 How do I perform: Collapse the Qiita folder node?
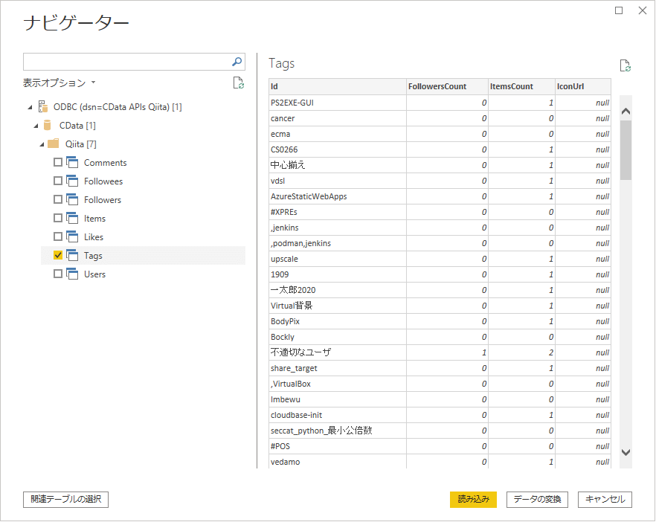42,145
